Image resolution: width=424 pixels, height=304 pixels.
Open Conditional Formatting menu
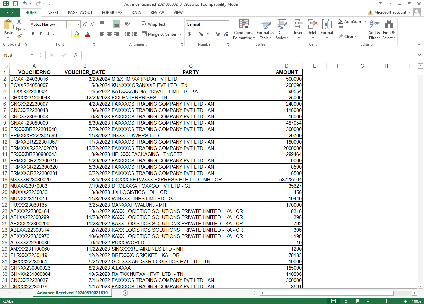244,30
